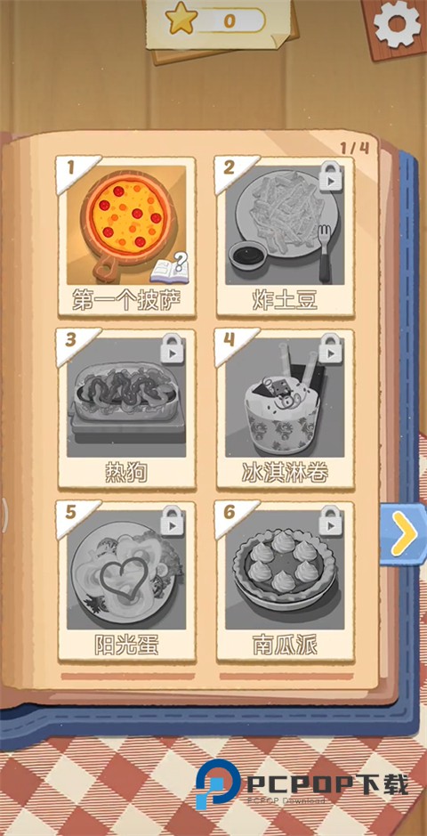Screen dimensions: 427x836
Task: Select the 阳光蛋 sunny egg card
Action: pyautogui.click(x=126, y=580)
